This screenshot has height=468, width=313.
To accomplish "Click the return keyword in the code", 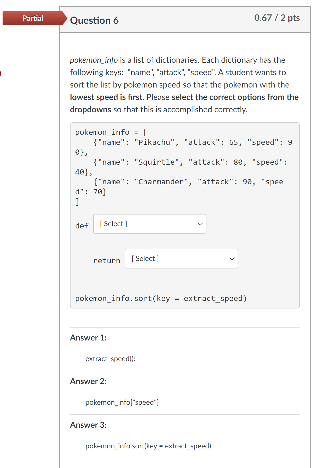I will tap(107, 261).
